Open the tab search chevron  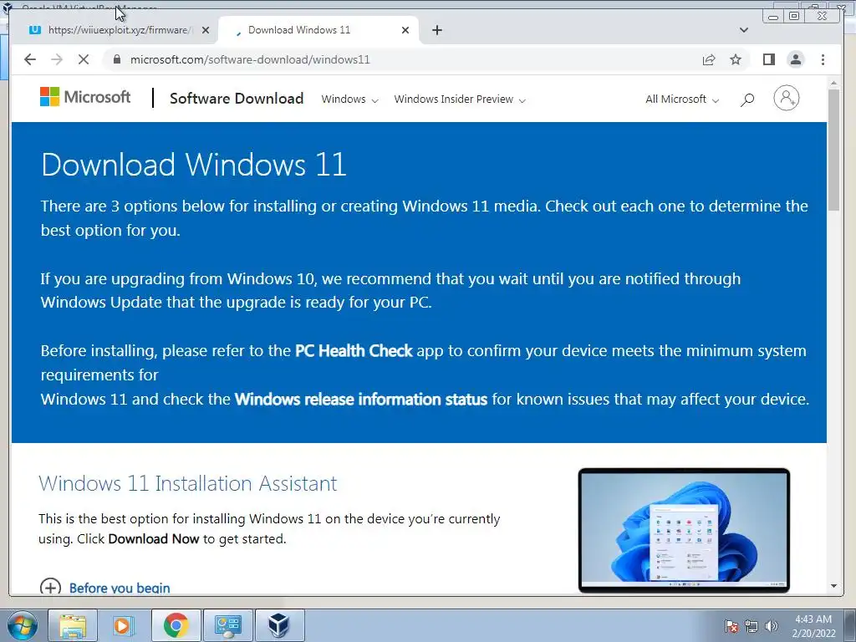743,30
